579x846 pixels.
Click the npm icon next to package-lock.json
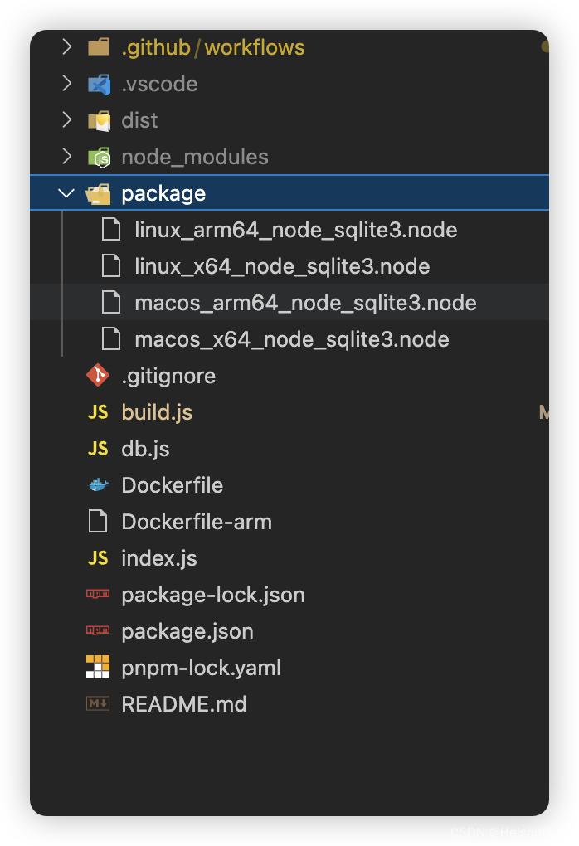(97, 595)
